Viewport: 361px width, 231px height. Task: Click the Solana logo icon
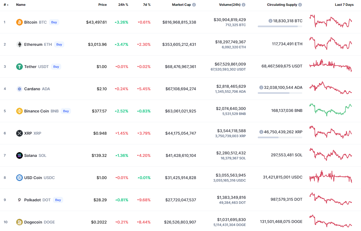(x=19, y=155)
